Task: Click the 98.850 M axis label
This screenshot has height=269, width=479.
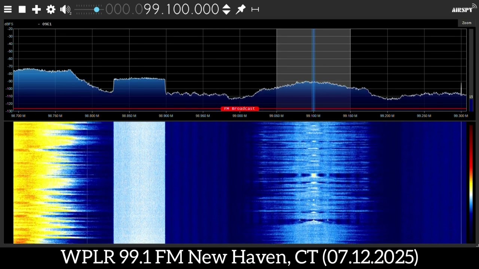Action: tap(129, 116)
